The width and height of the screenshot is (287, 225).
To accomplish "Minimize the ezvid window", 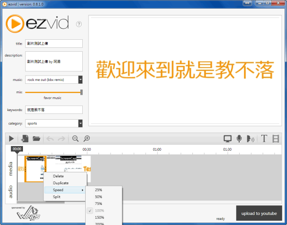I will (x=260, y=3).
